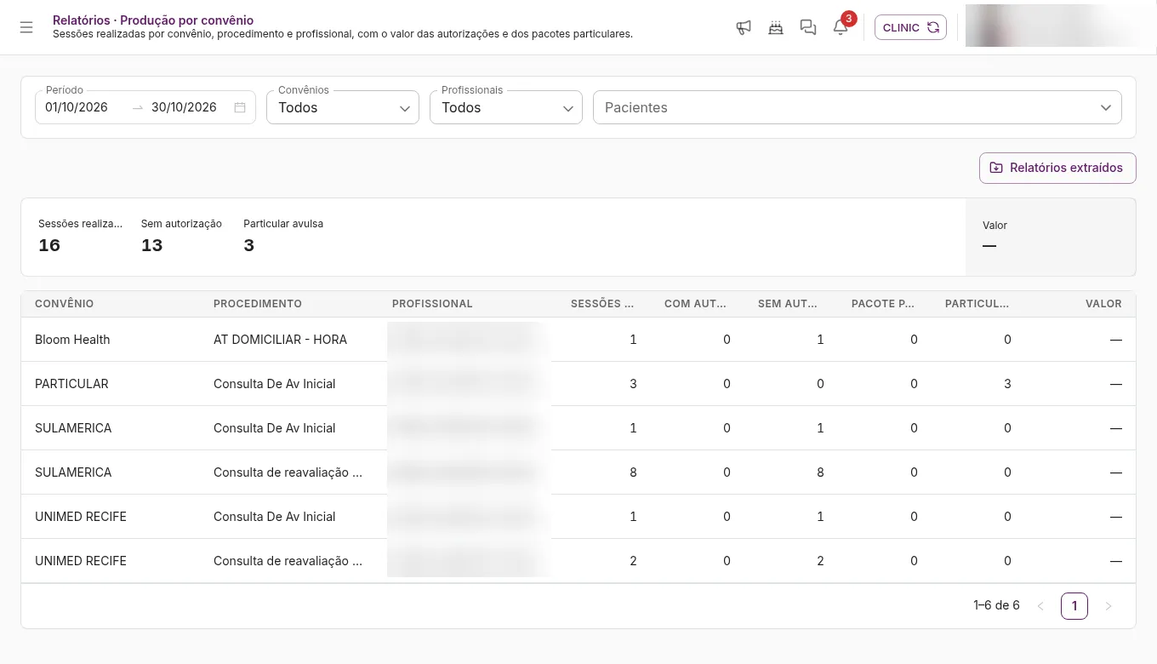
Task: Sort by the Procedimento column header
Action: click(x=258, y=304)
